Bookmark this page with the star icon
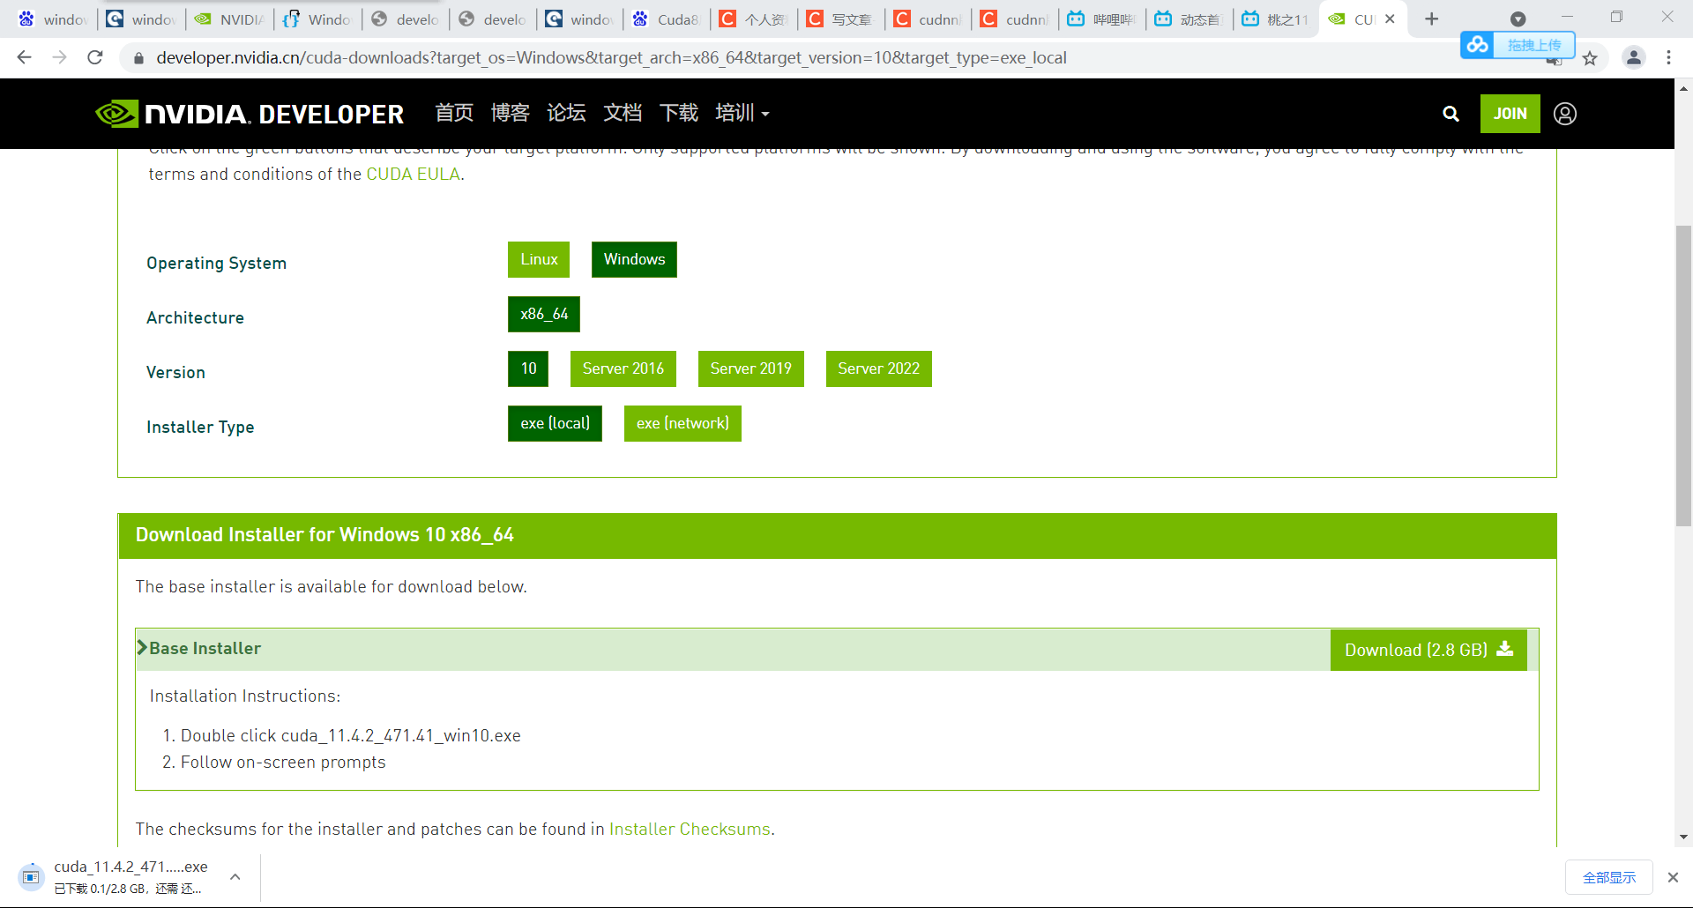 1590,58
